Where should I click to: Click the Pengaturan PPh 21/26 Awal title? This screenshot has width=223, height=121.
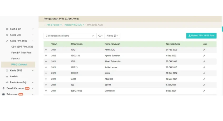pyautogui.click(x=61, y=19)
